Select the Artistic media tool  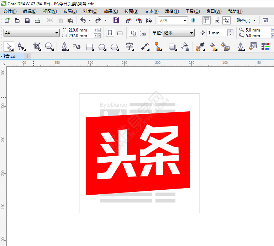(77, 47)
